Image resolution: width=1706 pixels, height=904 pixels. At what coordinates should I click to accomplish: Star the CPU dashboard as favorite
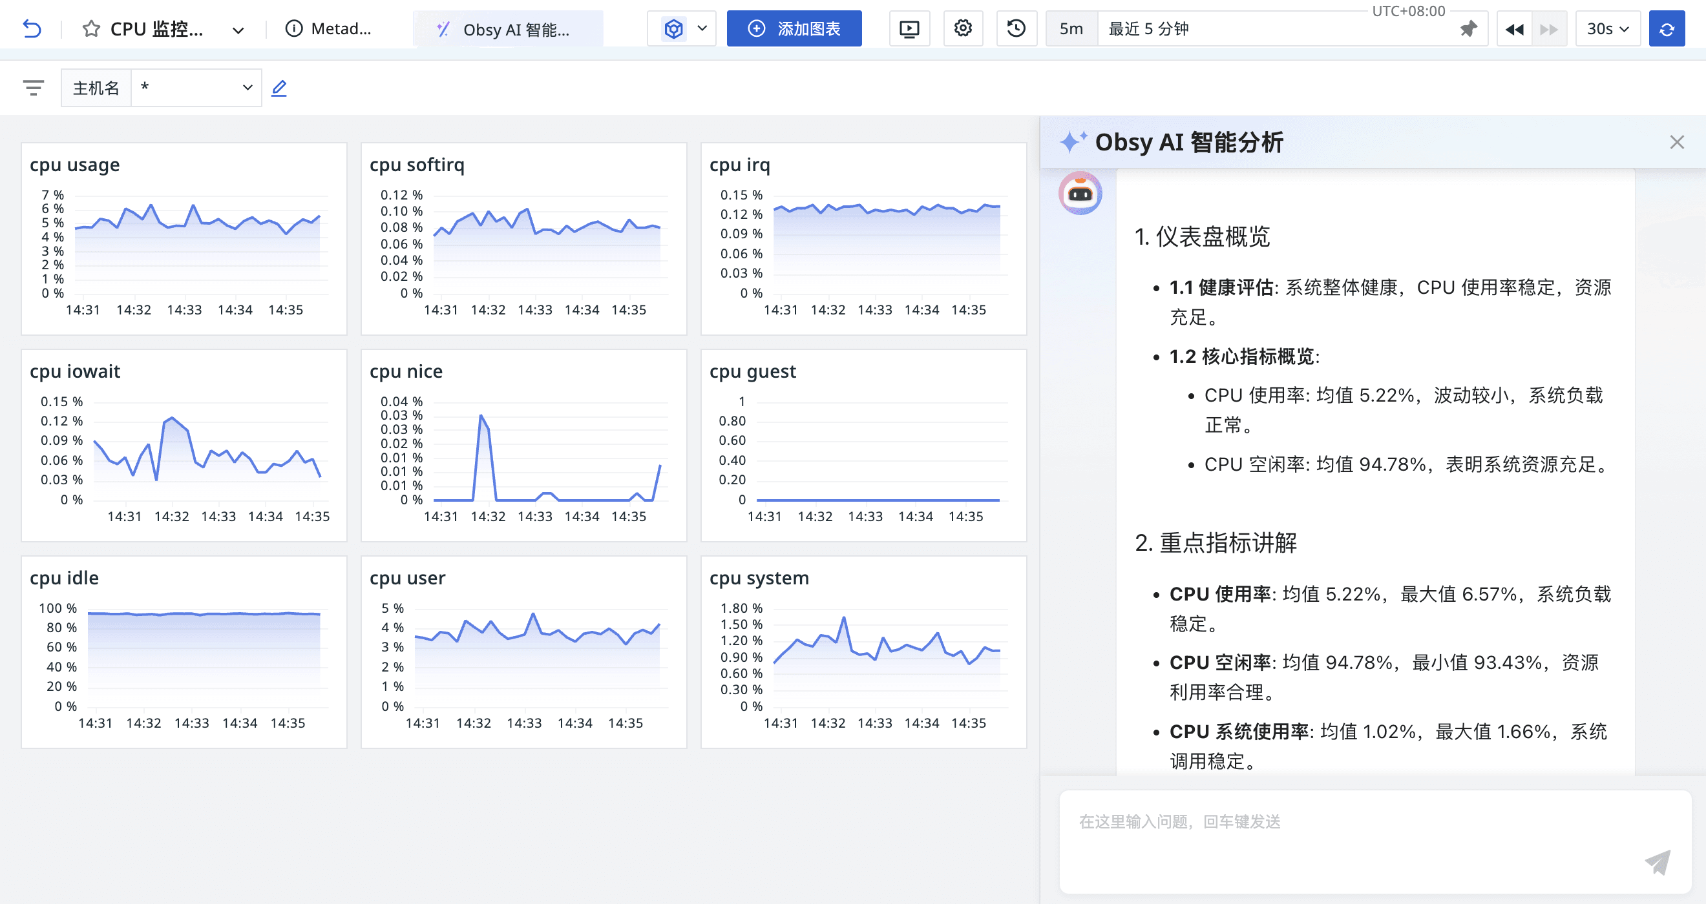[x=90, y=28]
